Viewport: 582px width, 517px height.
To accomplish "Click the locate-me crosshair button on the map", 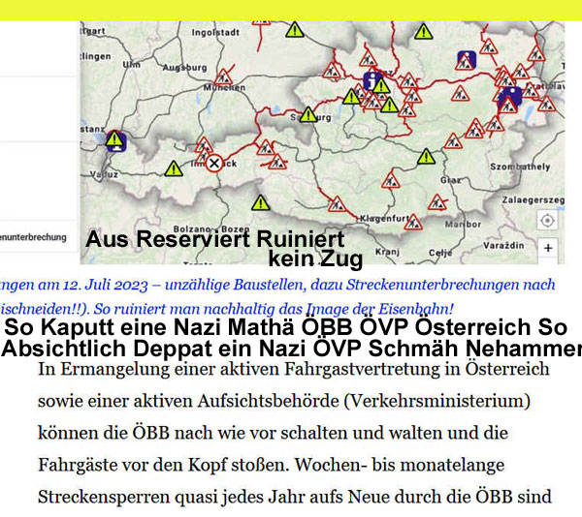I will tap(547, 221).
